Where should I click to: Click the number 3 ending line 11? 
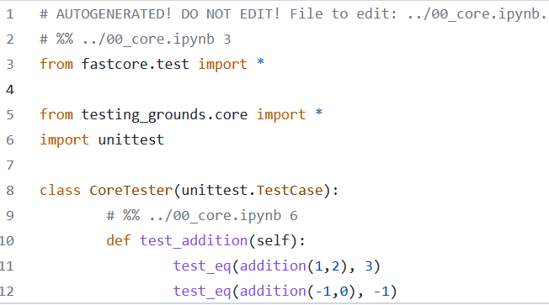click(369, 266)
